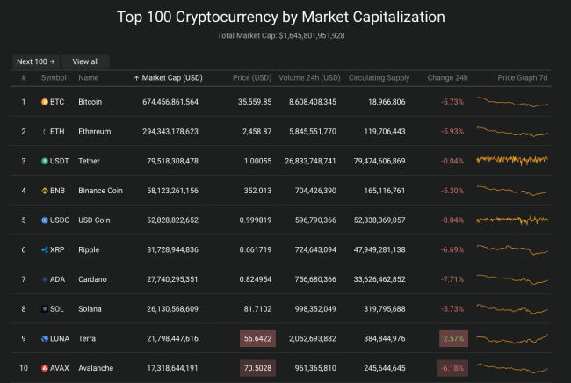Click the Tether coin icon
This screenshot has height=383, width=571.
[x=45, y=161]
